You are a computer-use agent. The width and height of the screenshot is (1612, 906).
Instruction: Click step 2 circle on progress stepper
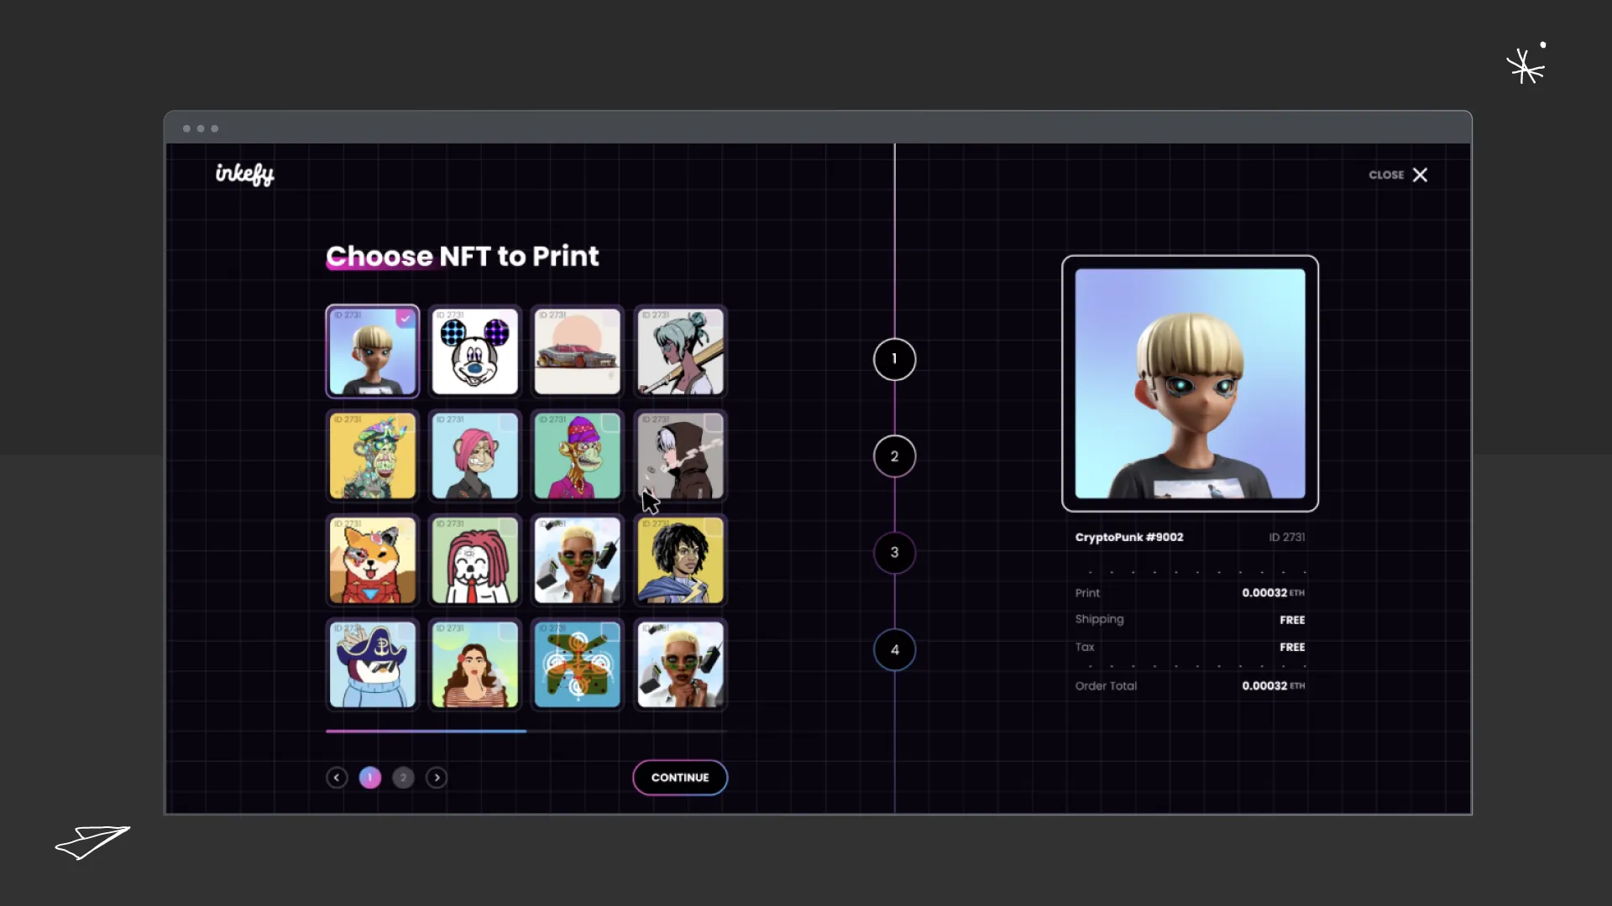(x=894, y=456)
